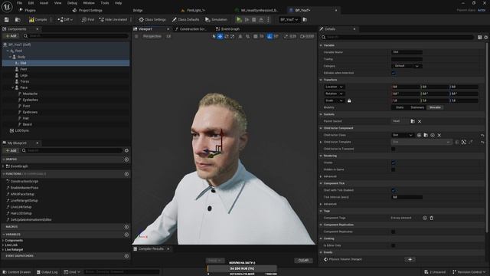Click the Eject icon in play controls
This screenshot has height=276, width=490.
261,20
